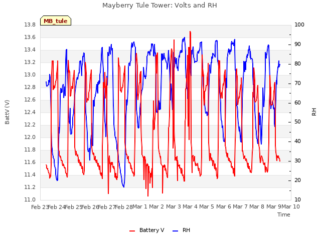Click the 11.6 left axis tick value
This screenshot has height=240, width=321.
point(30,162)
